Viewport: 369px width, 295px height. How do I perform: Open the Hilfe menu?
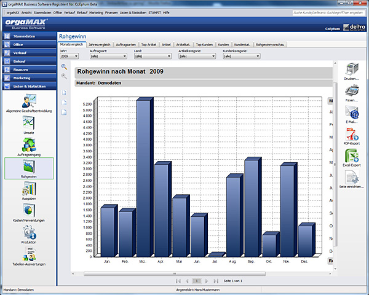[x=166, y=13]
